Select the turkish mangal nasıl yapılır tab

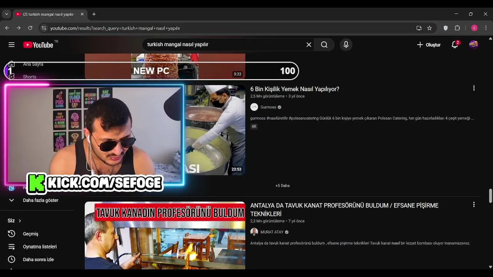50,14
